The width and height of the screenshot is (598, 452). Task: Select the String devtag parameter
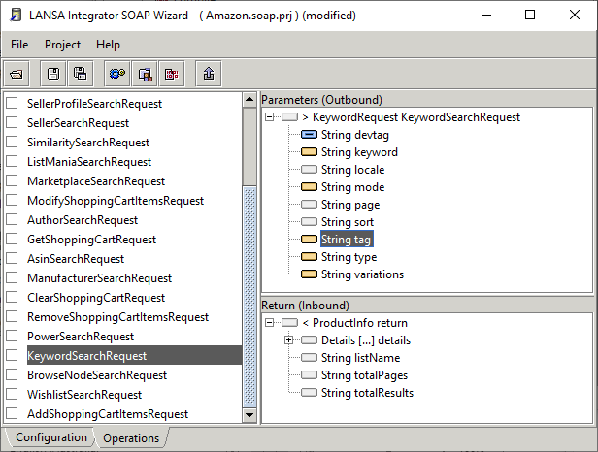point(355,135)
